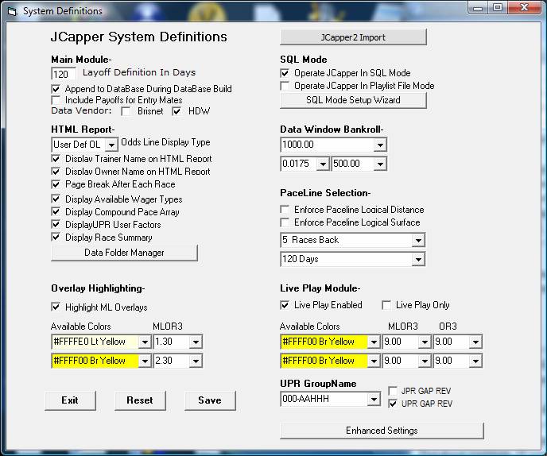547x456 pixels.
Task: Open second Live Play Available Colors dropdown
Action: [x=374, y=361]
